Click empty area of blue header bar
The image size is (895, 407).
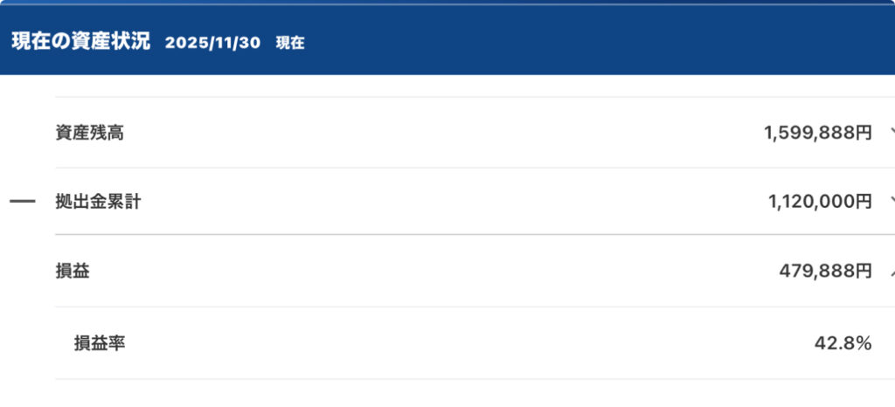(594, 41)
